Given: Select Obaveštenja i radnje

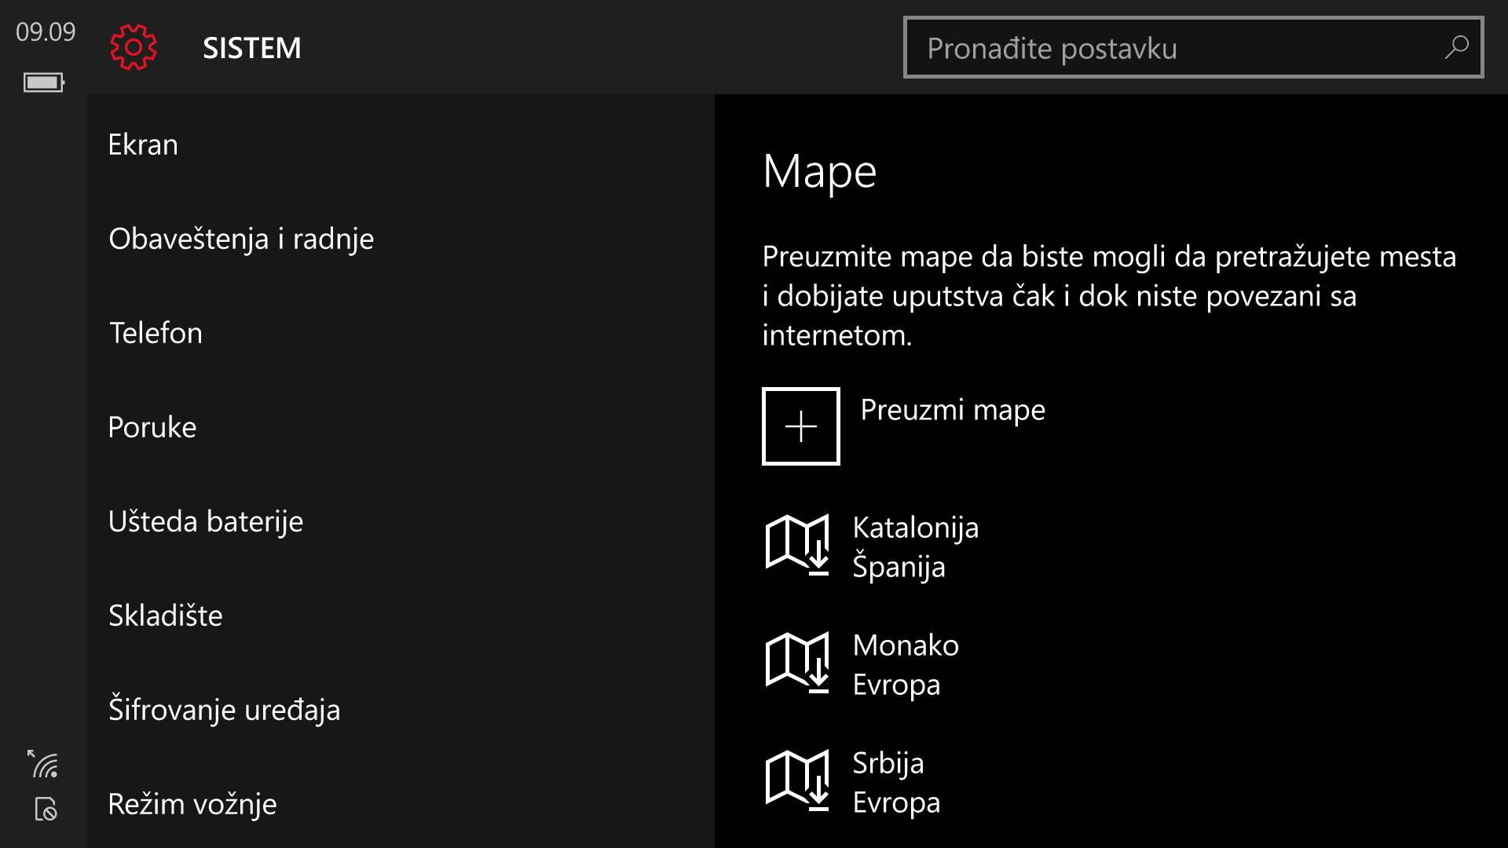Looking at the screenshot, I should (x=241, y=239).
